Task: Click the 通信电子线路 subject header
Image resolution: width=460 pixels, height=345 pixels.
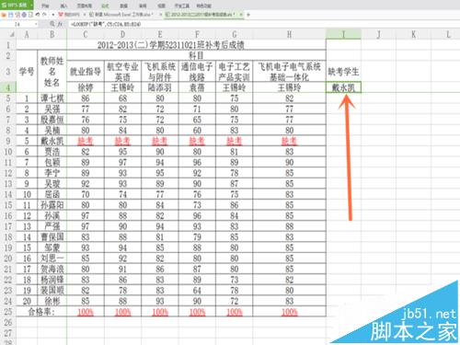Action: click(197, 72)
